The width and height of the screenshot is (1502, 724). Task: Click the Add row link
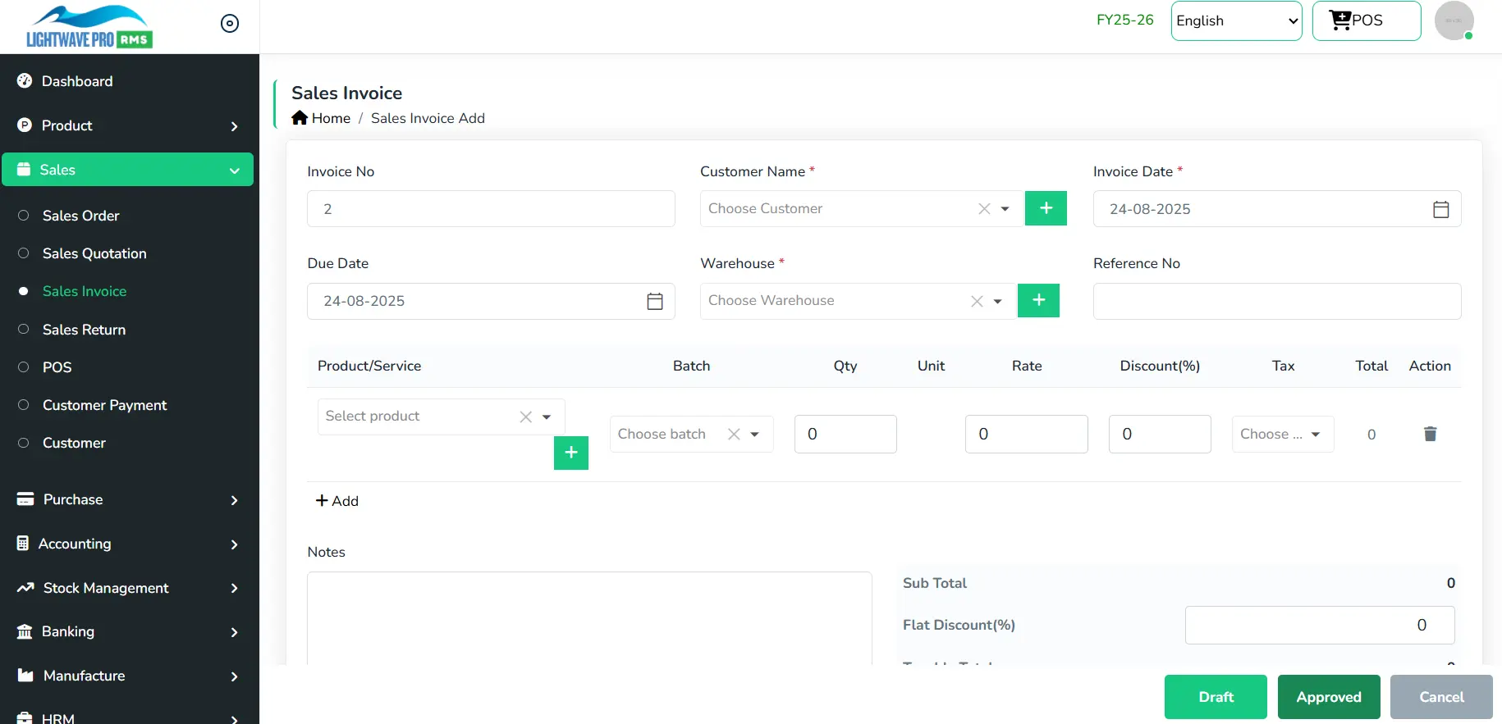coord(337,501)
